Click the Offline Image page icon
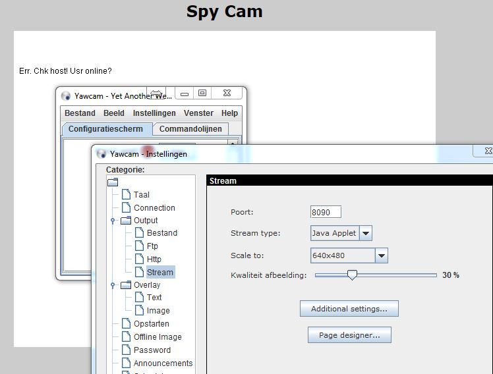The height and width of the screenshot is (374, 493). tap(126, 337)
